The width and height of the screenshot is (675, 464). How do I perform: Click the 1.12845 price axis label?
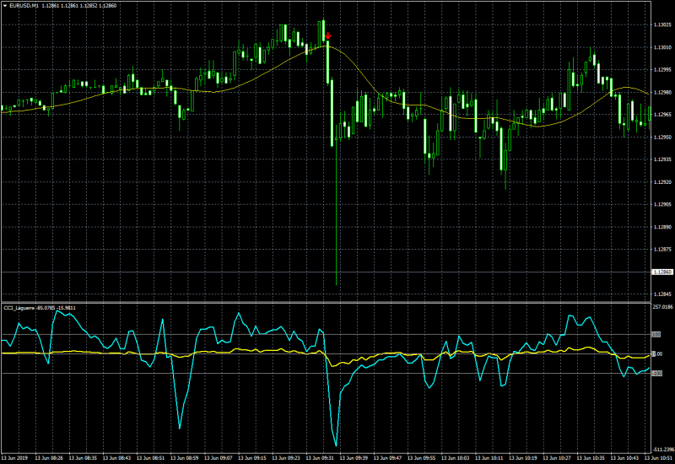(x=662, y=294)
